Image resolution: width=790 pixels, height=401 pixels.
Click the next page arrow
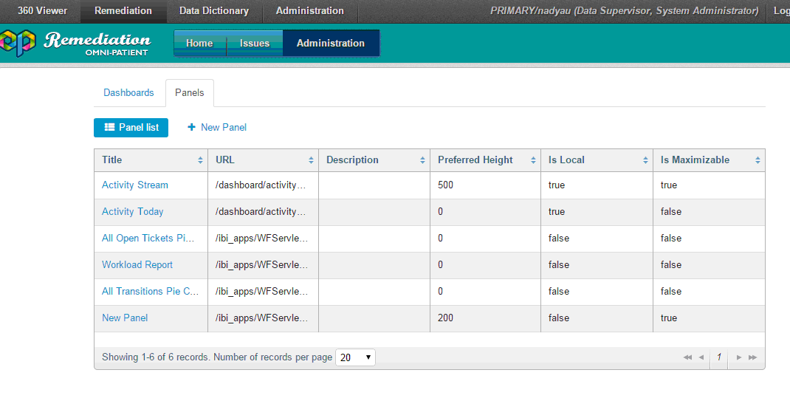point(739,357)
